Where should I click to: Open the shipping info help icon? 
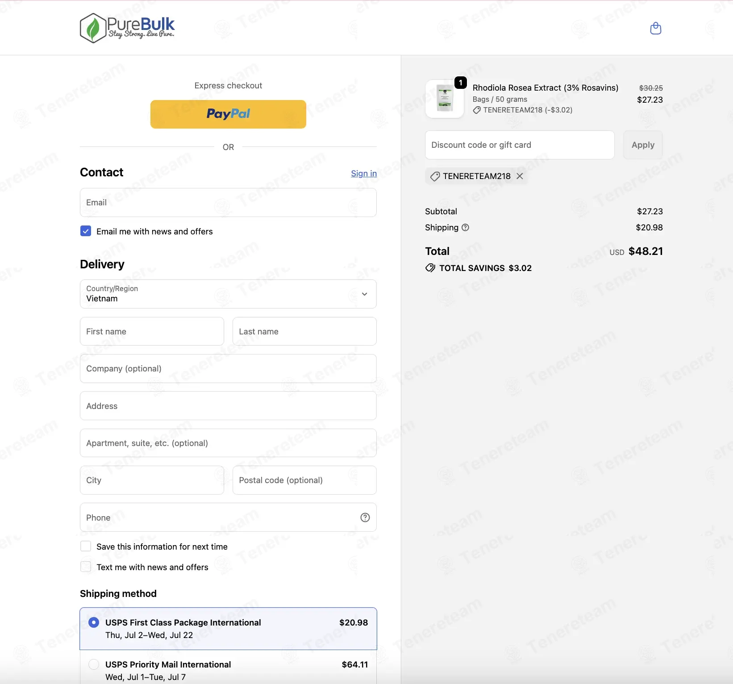(465, 227)
